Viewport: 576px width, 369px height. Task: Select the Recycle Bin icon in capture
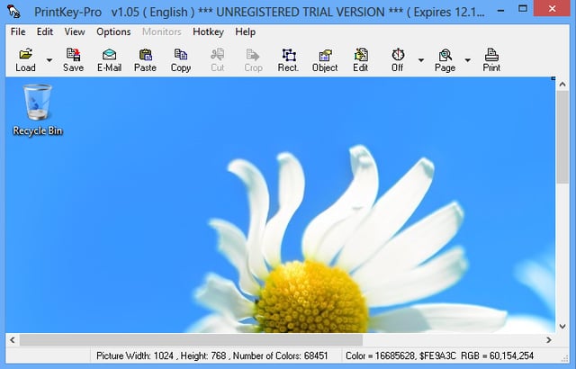[x=37, y=110]
